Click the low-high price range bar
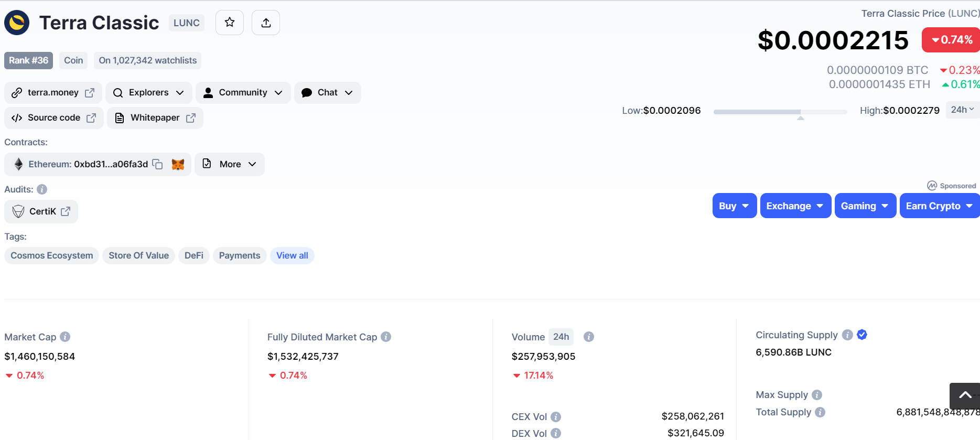Viewport: 980px width, 440px height. tap(780, 112)
